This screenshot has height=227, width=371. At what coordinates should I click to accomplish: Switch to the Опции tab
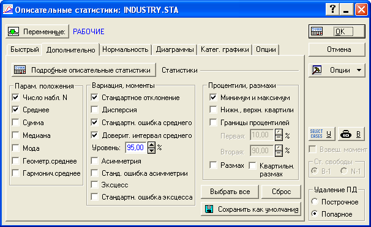point(266,49)
